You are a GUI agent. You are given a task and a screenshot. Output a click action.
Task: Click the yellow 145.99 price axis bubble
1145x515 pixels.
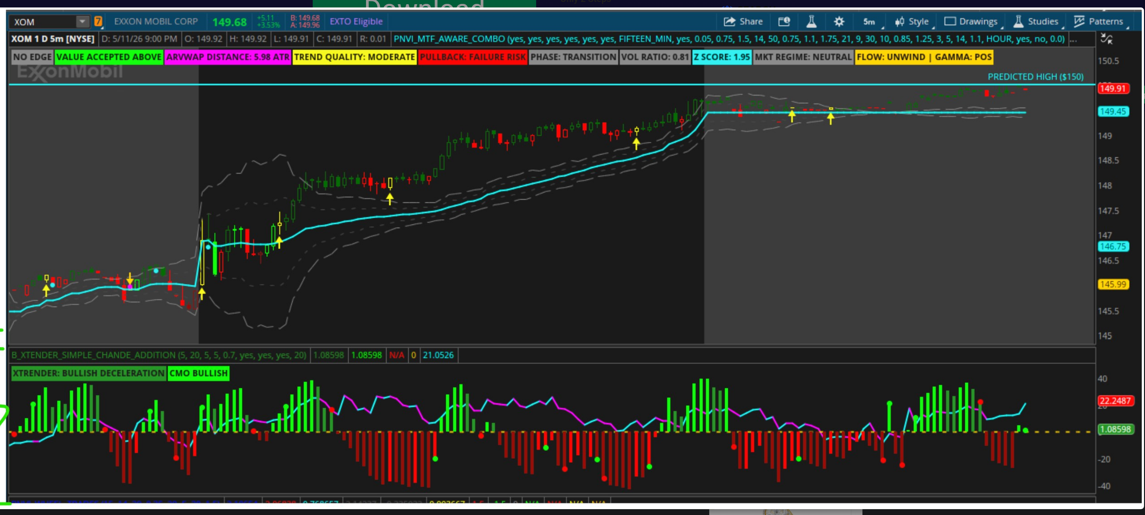pos(1113,284)
